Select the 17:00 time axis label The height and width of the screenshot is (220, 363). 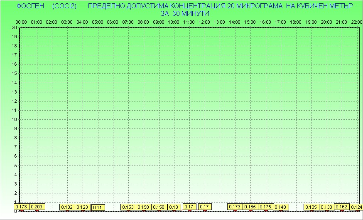pos(280,22)
